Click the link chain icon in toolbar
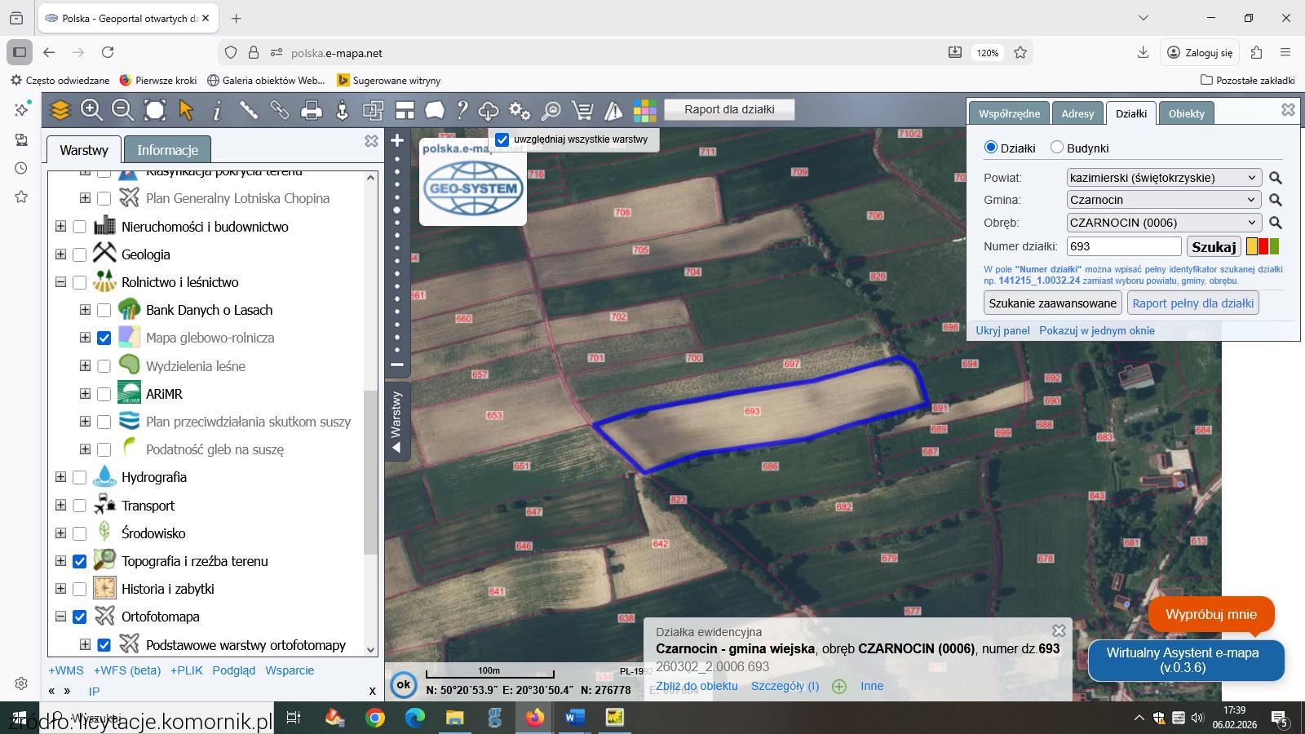The width and height of the screenshot is (1305, 734). pyautogui.click(x=280, y=110)
